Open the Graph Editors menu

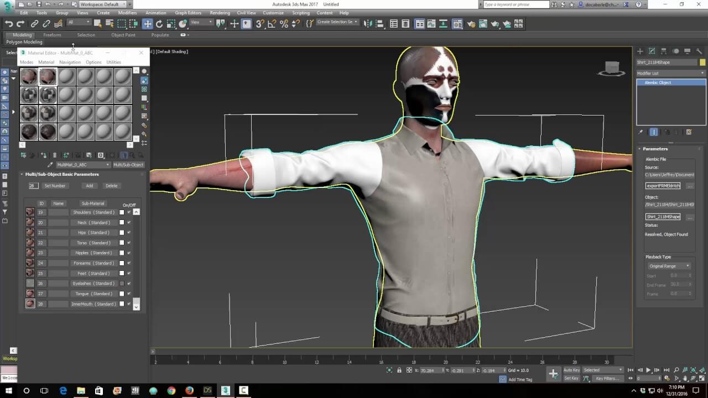tap(188, 13)
